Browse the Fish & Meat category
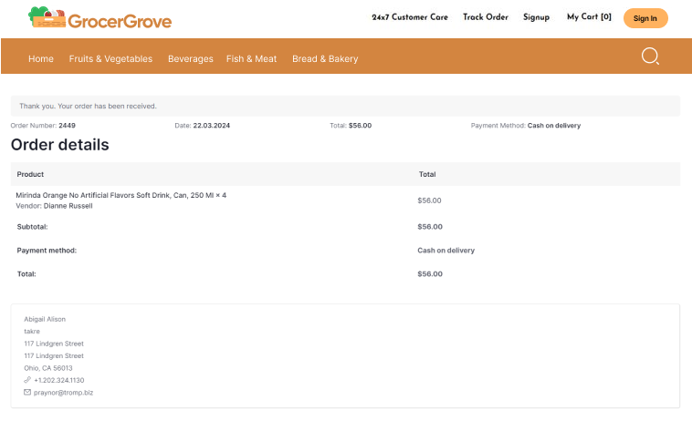Screen dimensions: 692x431 (x=251, y=58)
